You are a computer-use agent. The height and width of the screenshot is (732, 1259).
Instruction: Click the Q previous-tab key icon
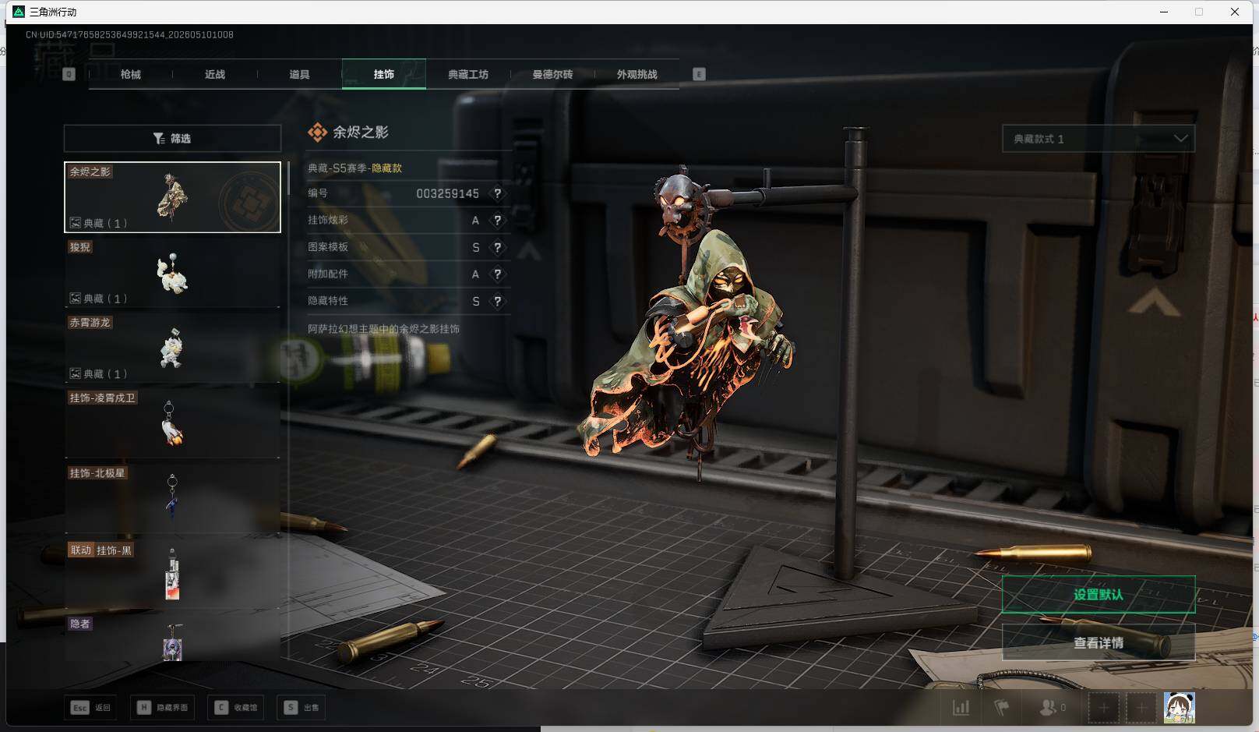point(69,74)
